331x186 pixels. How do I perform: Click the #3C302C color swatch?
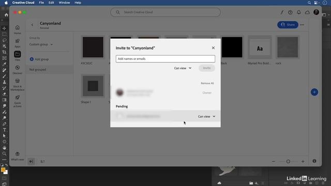pos(93,47)
